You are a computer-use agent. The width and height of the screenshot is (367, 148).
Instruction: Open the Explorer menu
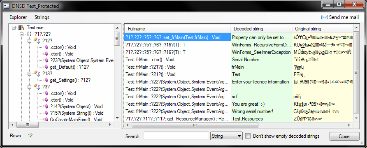[x=18, y=17]
